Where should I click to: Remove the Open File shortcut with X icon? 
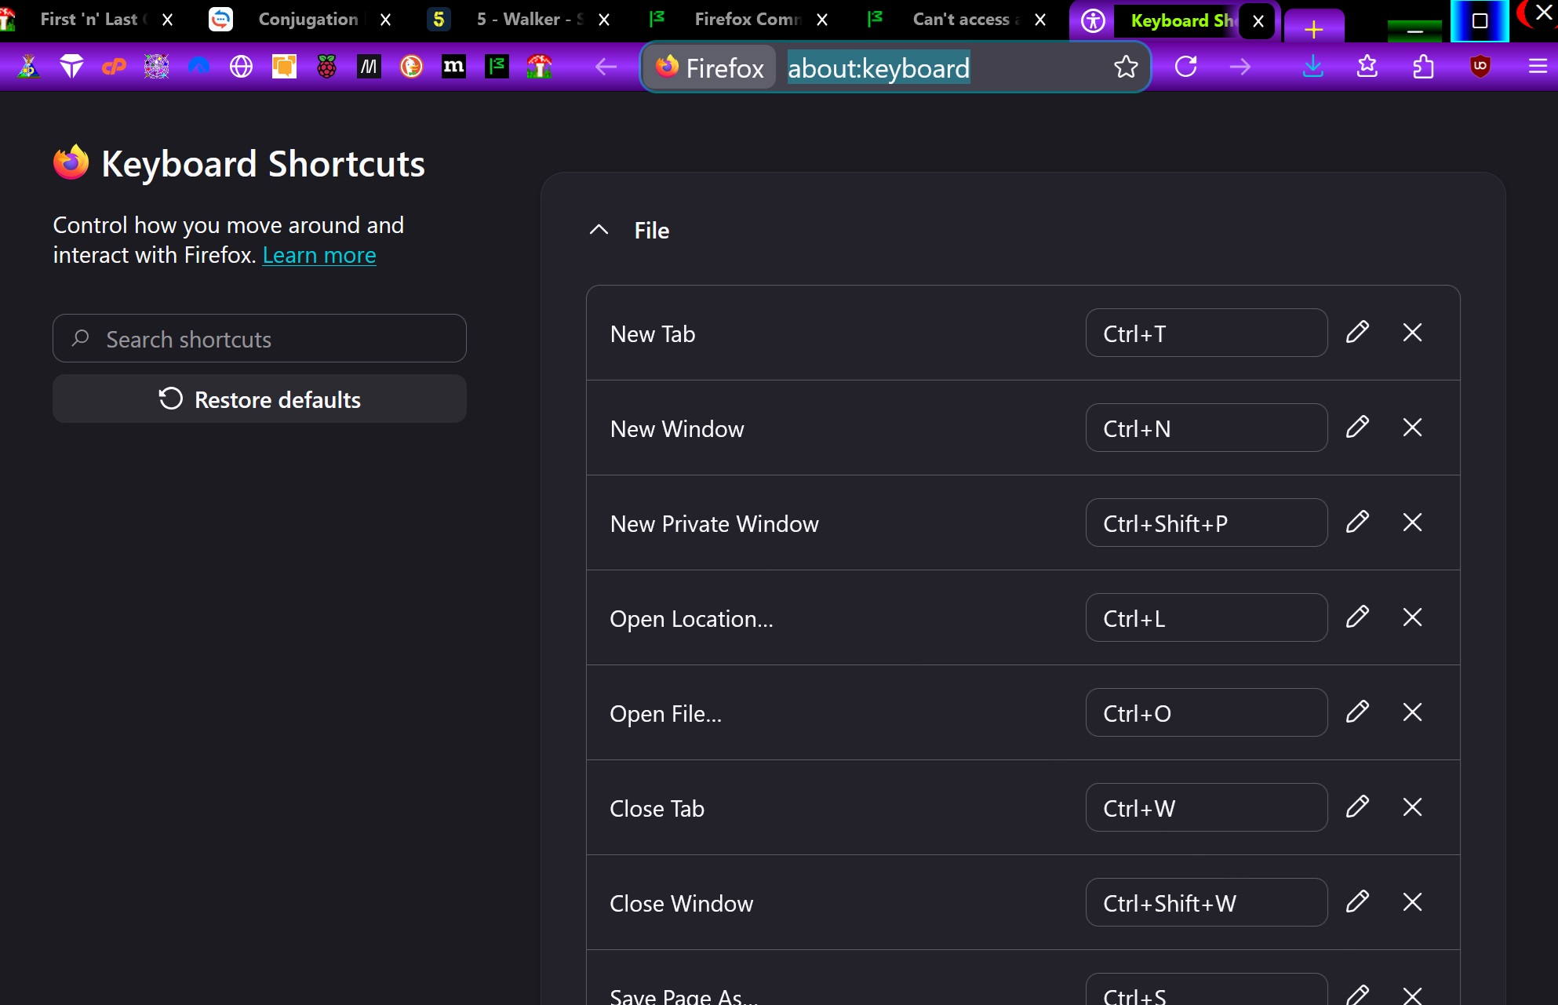pos(1412,712)
